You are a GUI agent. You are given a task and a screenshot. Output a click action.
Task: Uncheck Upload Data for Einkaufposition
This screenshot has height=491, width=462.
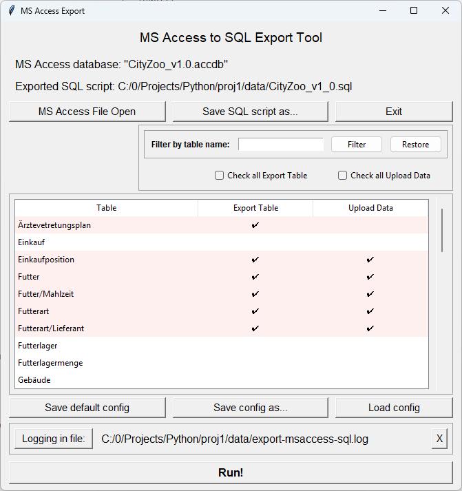coord(370,260)
